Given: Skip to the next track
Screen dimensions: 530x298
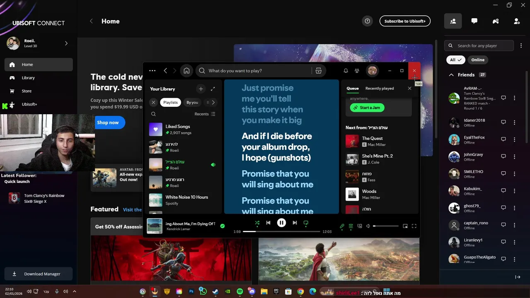Looking at the screenshot, I should click(x=294, y=223).
